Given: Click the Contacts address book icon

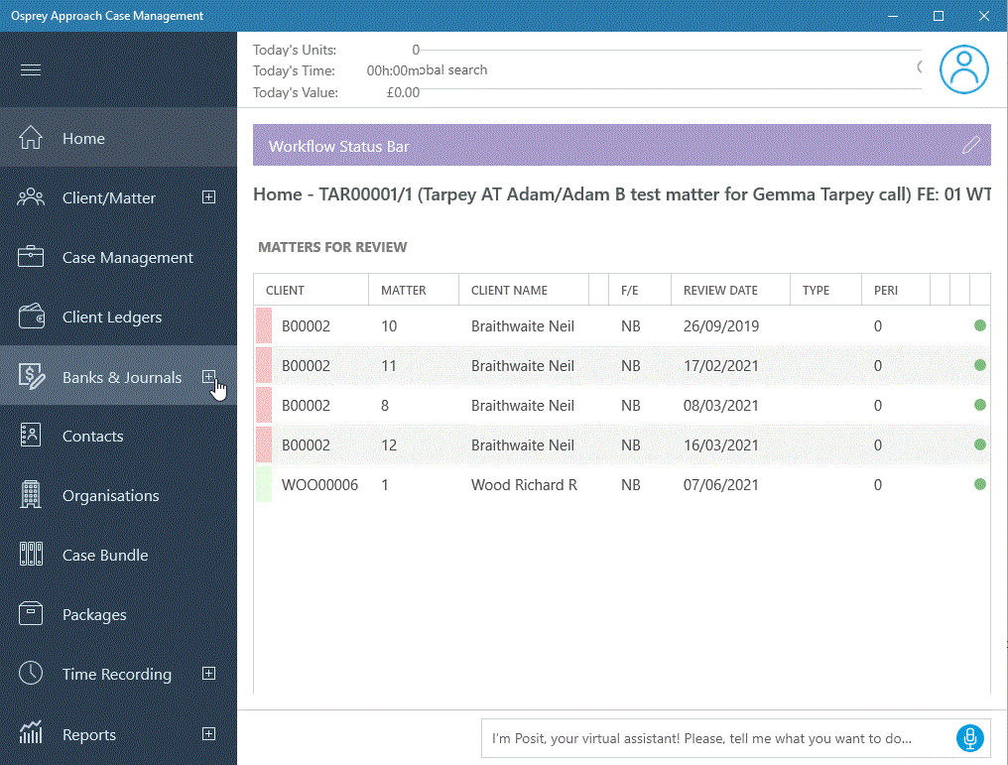Looking at the screenshot, I should [x=30, y=436].
